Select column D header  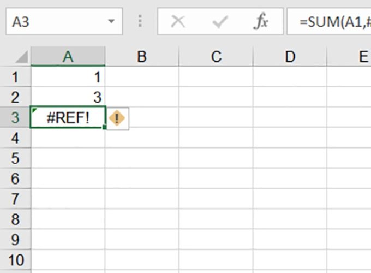pyautogui.click(x=290, y=56)
